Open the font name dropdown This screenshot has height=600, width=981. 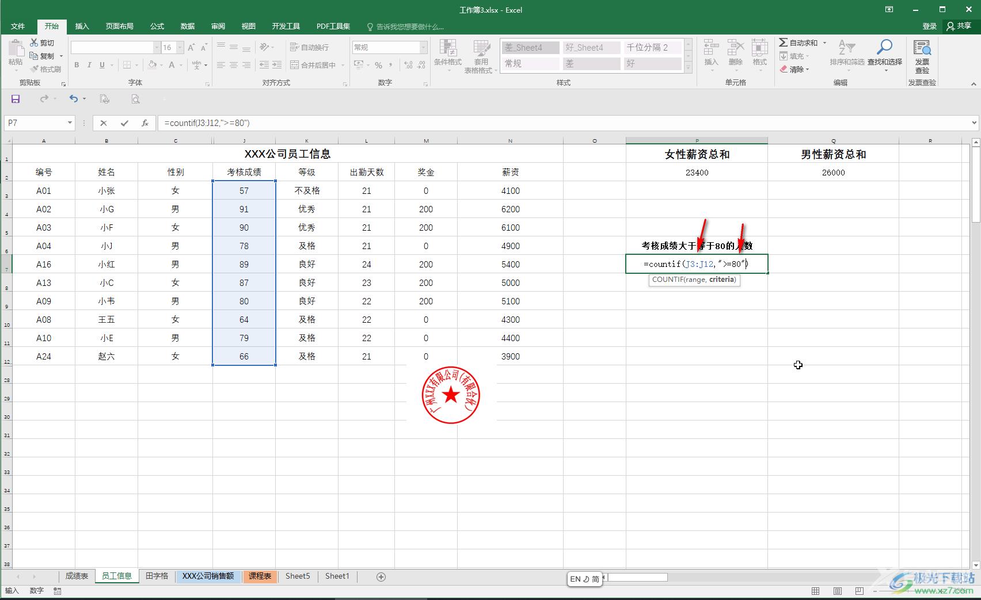click(x=156, y=47)
